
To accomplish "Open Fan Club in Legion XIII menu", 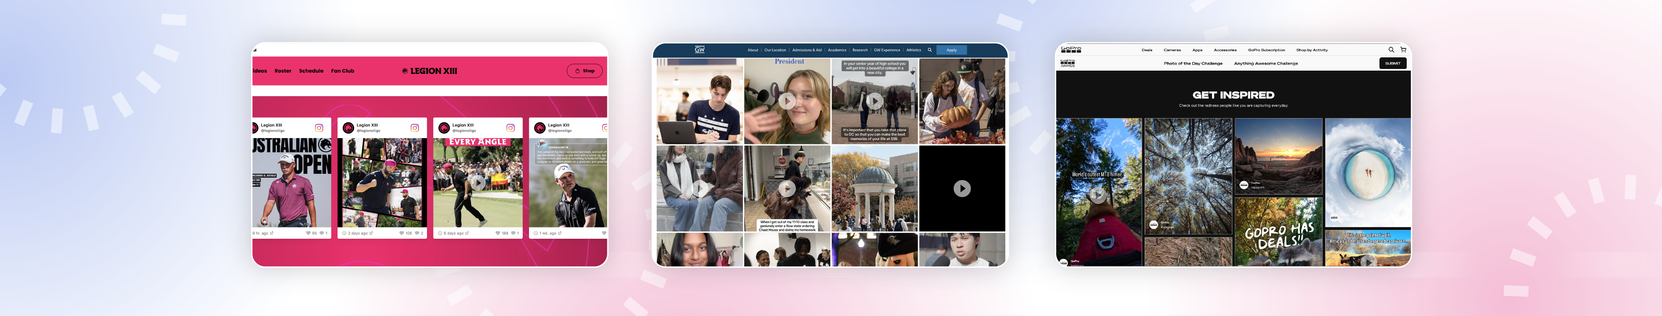I will [343, 71].
